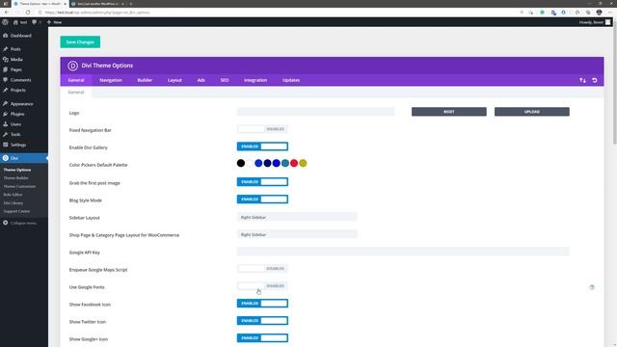Screen dimensions: 617x347
Task: Toggle Fixed Navigation Bar switch
Action: pos(262,129)
